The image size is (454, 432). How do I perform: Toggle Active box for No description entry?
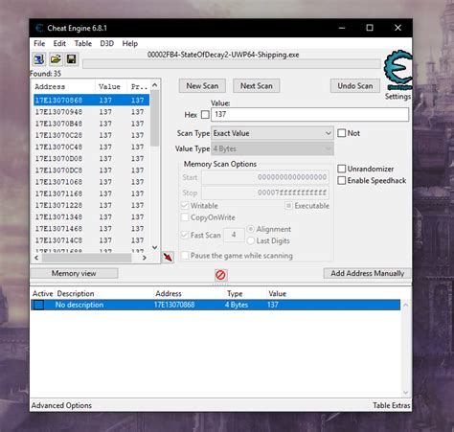tap(39, 305)
